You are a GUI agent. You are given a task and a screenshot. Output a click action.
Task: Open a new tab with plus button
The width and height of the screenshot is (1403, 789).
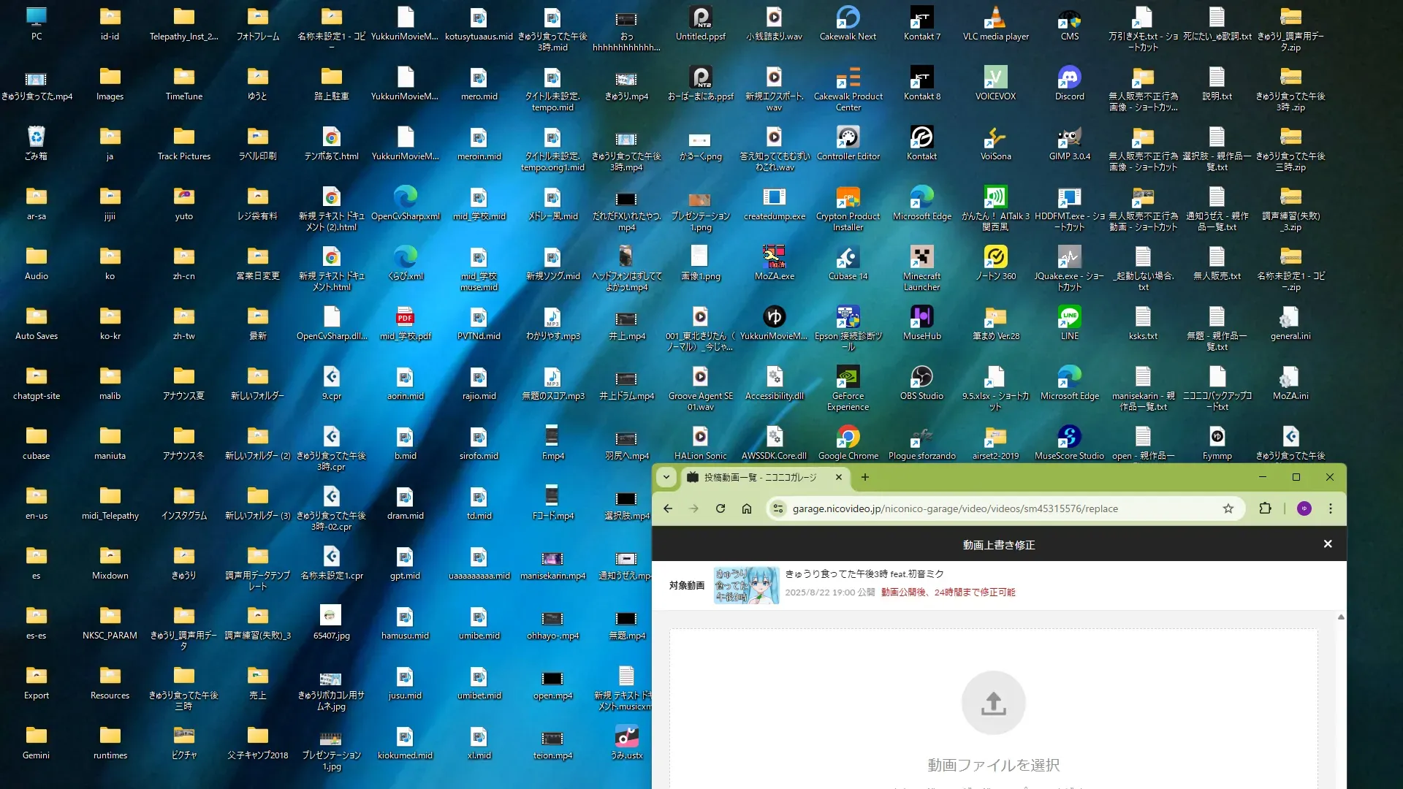pyautogui.click(x=865, y=477)
